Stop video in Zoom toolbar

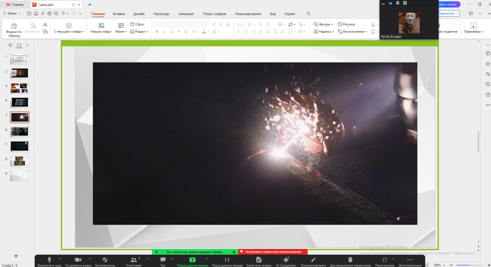[x=78, y=260]
